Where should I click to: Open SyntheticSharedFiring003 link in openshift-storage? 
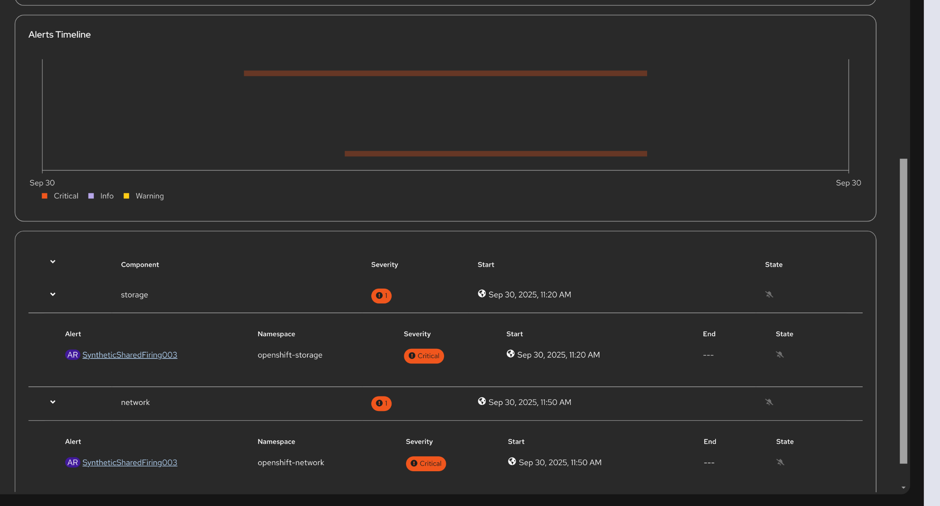point(130,355)
